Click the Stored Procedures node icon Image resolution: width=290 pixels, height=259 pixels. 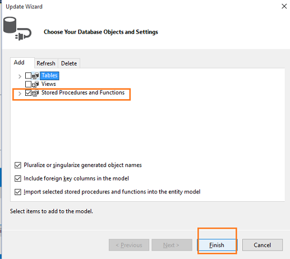click(35, 93)
